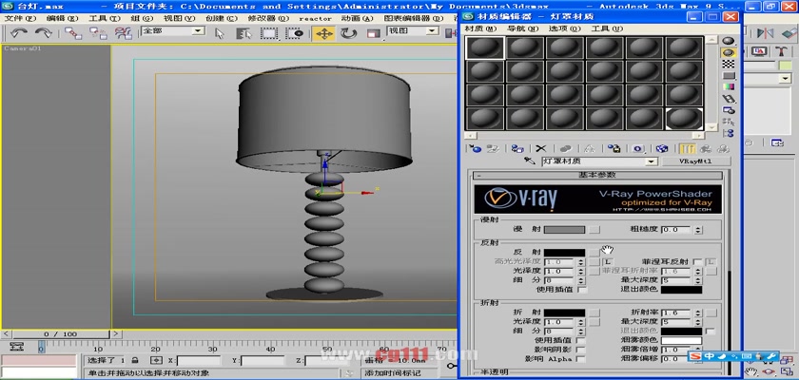Enable 菲涅耳反射 checkbox

pyautogui.click(x=697, y=262)
